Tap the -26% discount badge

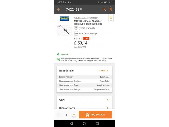click(x=86, y=38)
